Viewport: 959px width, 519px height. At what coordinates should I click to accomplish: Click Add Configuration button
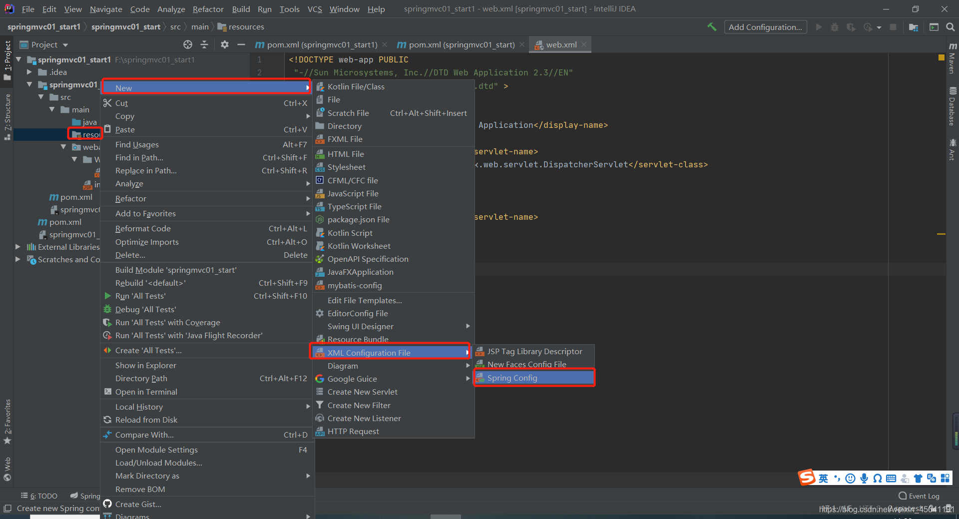click(765, 27)
